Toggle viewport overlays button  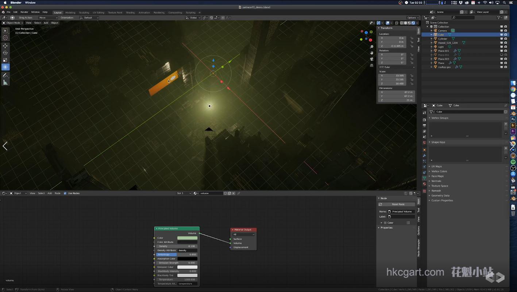click(387, 23)
